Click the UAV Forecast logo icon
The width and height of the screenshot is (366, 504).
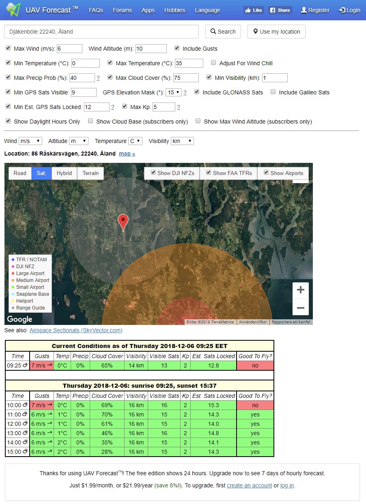click(13, 10)
